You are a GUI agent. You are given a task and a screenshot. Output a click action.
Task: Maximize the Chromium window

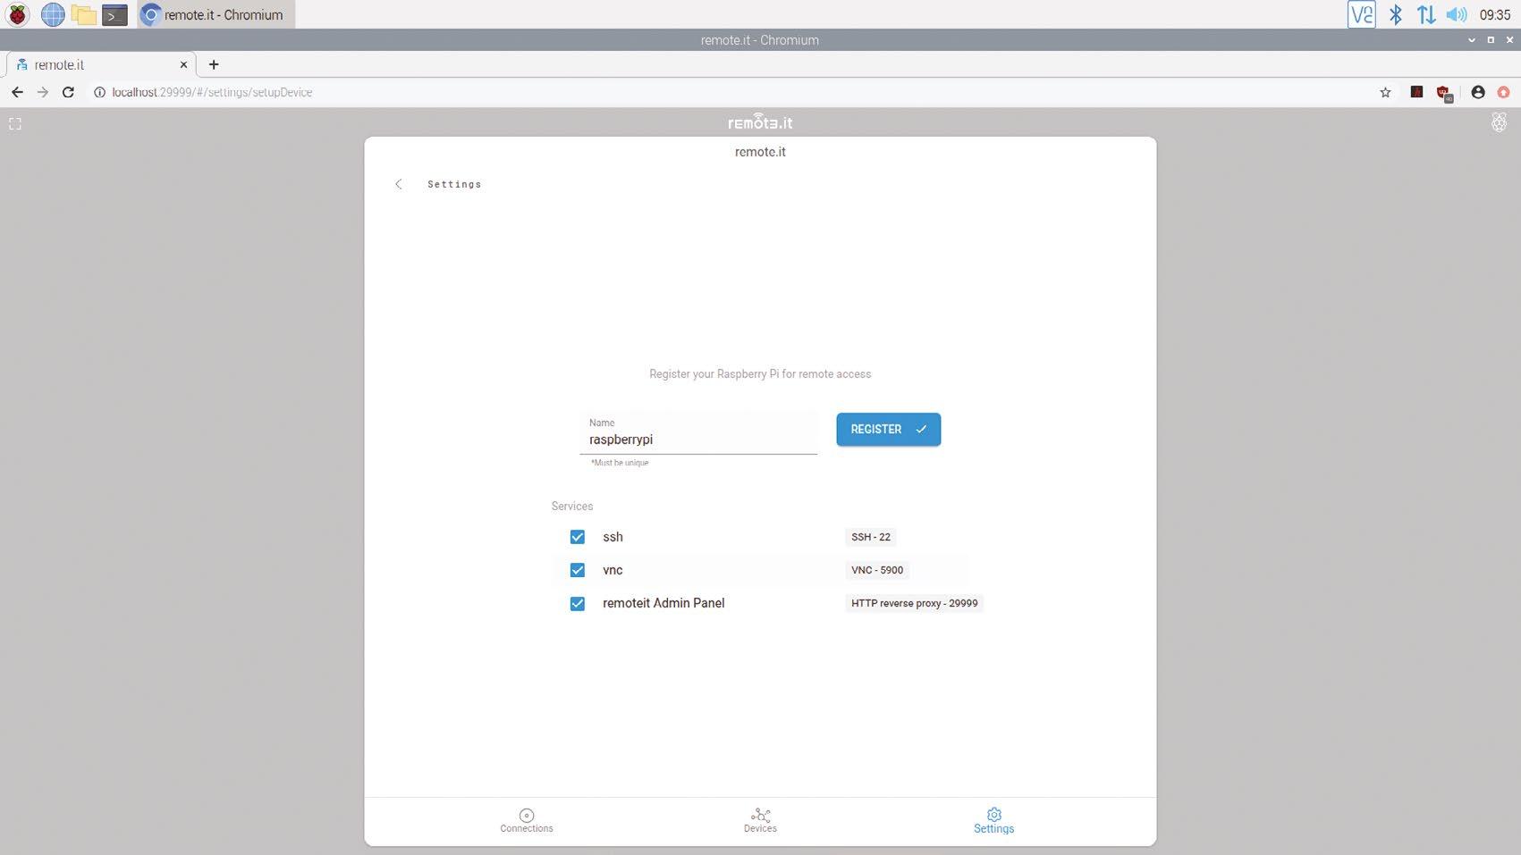click(1491, 40)
